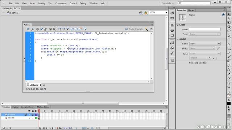Open the Swatches panel icon in dock

point(172,18)
